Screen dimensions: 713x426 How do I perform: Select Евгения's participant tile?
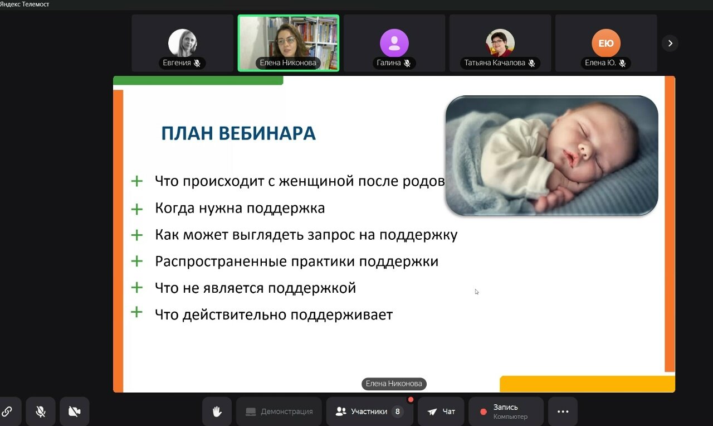pyautogui.click(x=182, y=43)
